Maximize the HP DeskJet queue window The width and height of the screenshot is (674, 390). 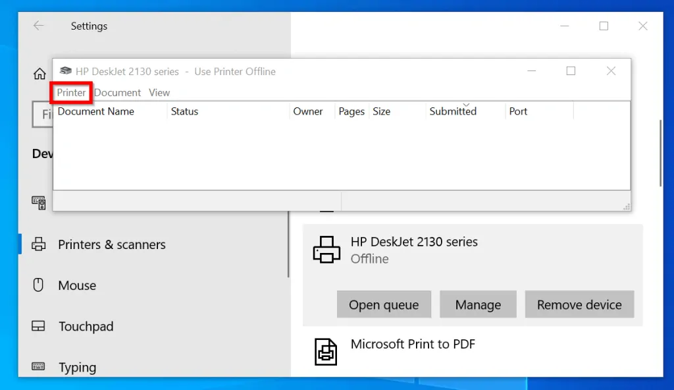[x=571, y=71]
